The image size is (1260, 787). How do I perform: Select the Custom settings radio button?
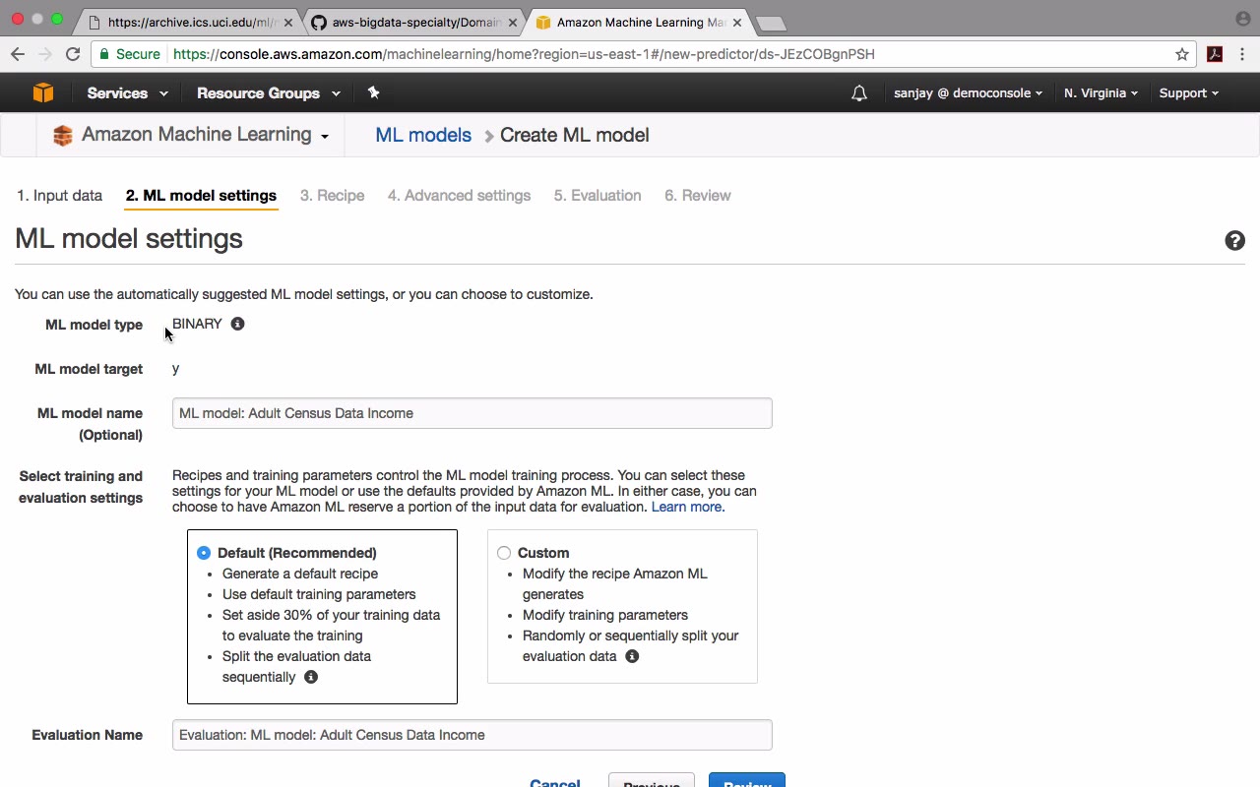tap(504, 553)
